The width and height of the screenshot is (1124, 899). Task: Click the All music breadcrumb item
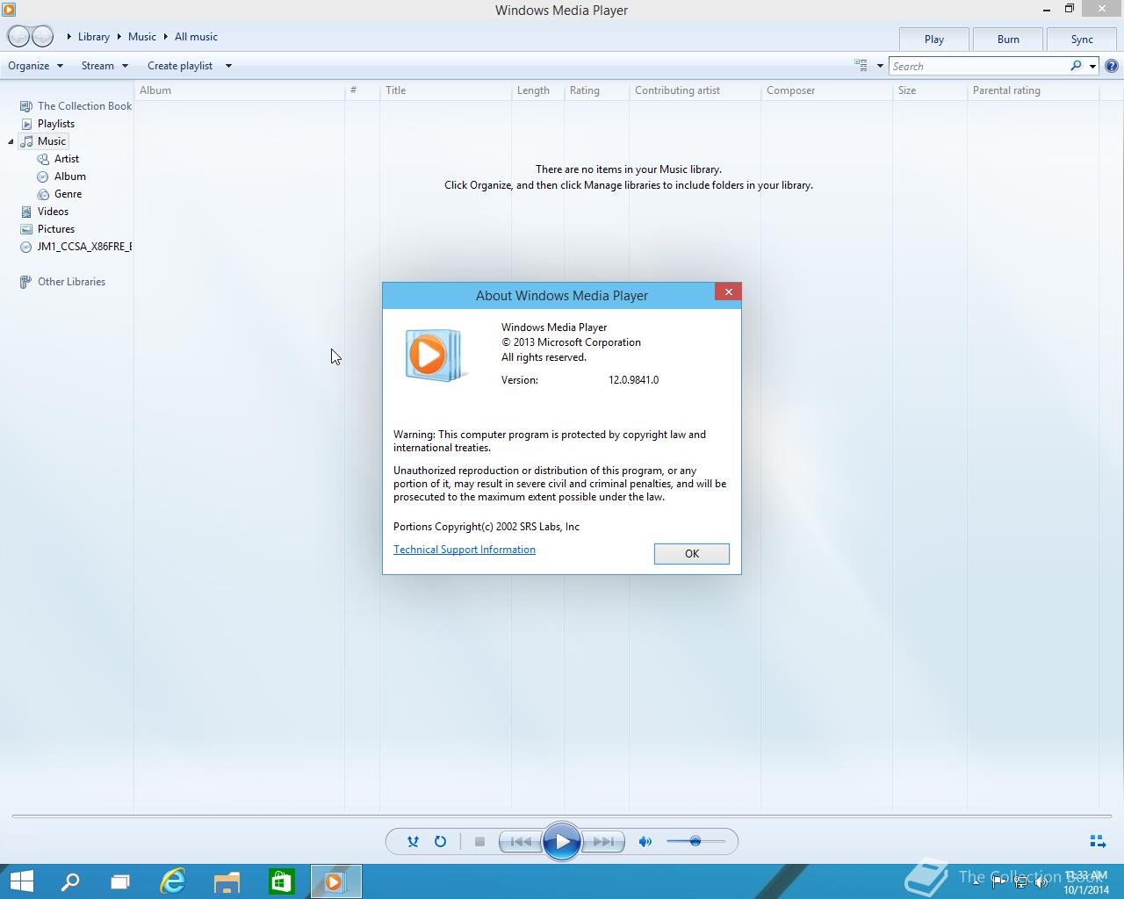[196, 37]
